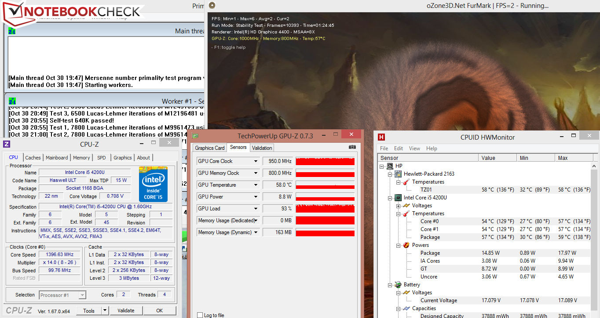Click the Hewlett-Packard 2163 mainboard icon

pos(398,174)
